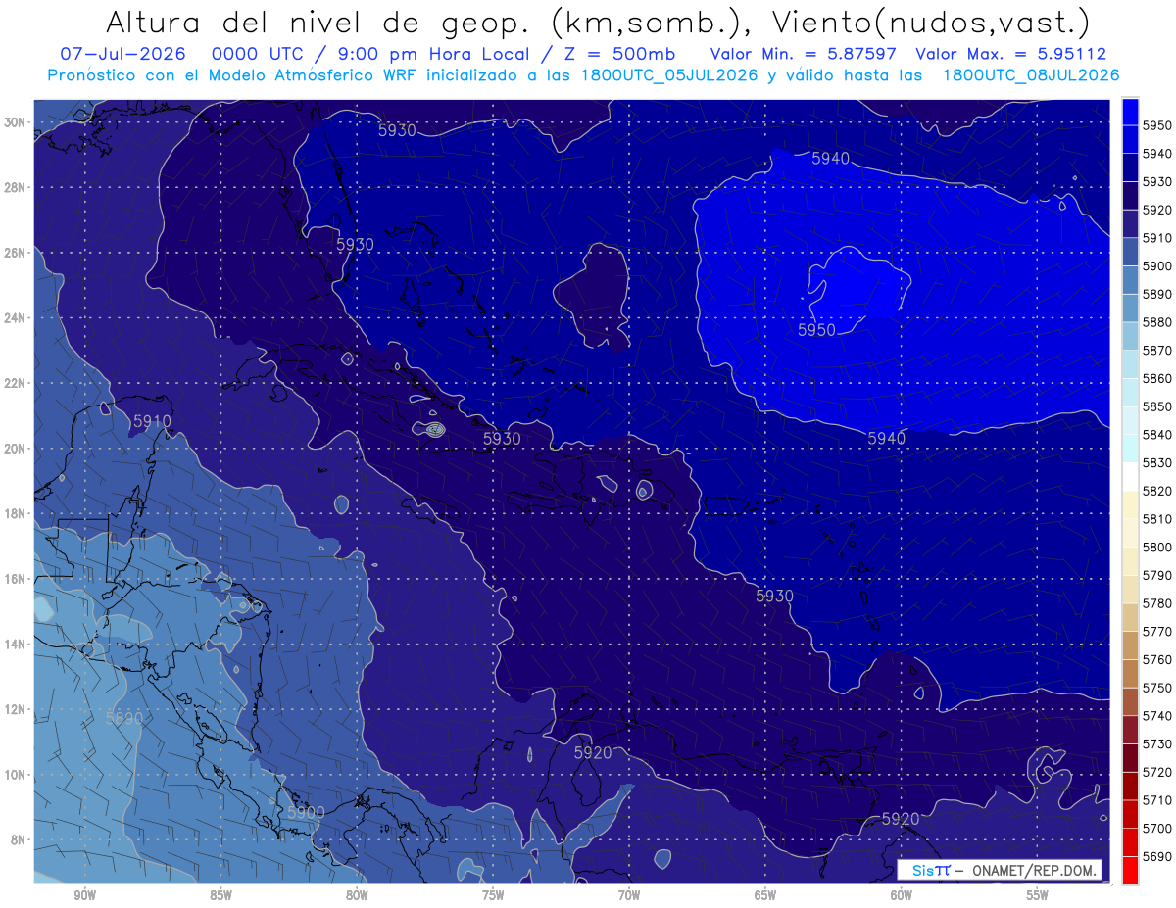Click the colorbar value 5700
The image size is (1176, 908).
coord(1157,828)
